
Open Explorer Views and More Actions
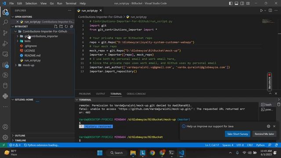[x=69, y=11]
